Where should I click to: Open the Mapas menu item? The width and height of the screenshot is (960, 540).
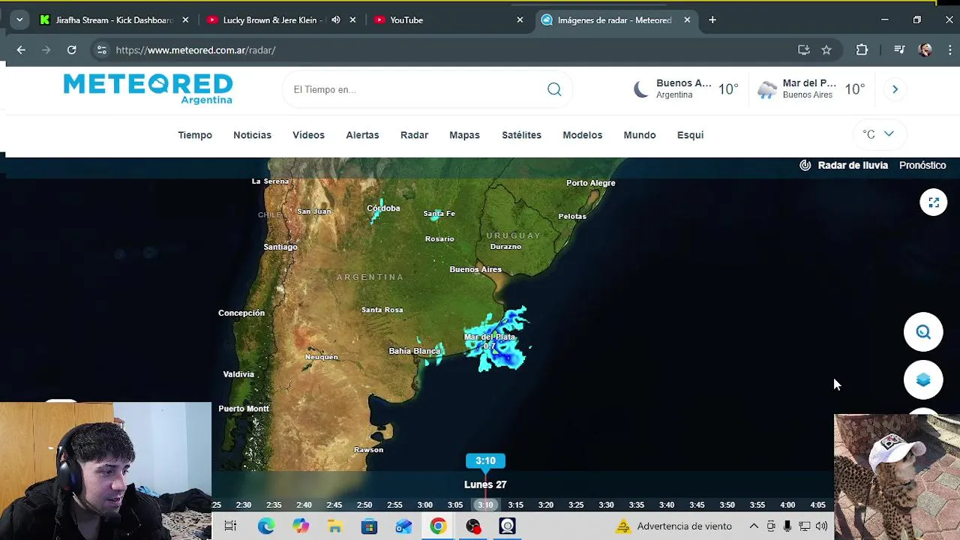pos(464,135)
